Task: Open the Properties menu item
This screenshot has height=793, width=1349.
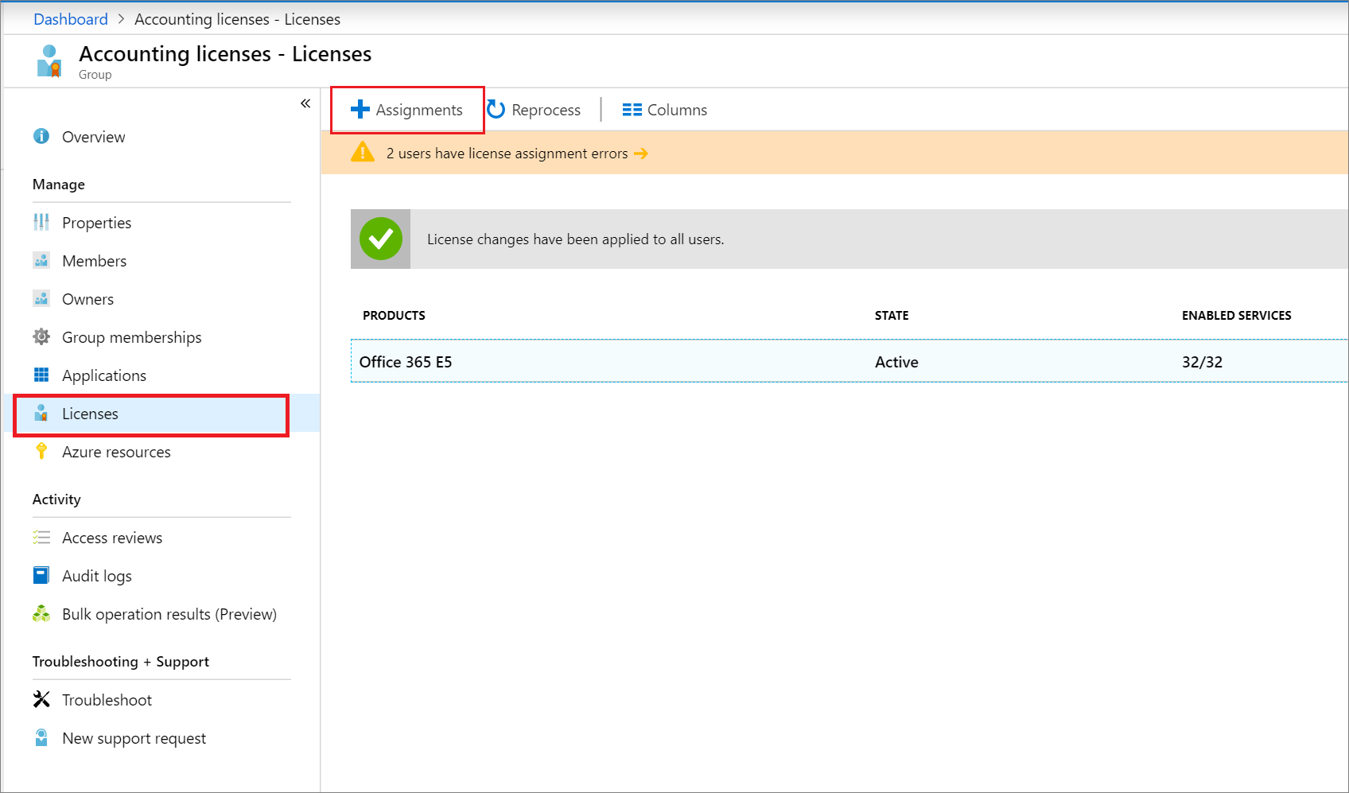Action: click(x=96, y=223)
